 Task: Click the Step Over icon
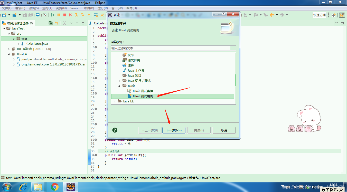(82, 15)
